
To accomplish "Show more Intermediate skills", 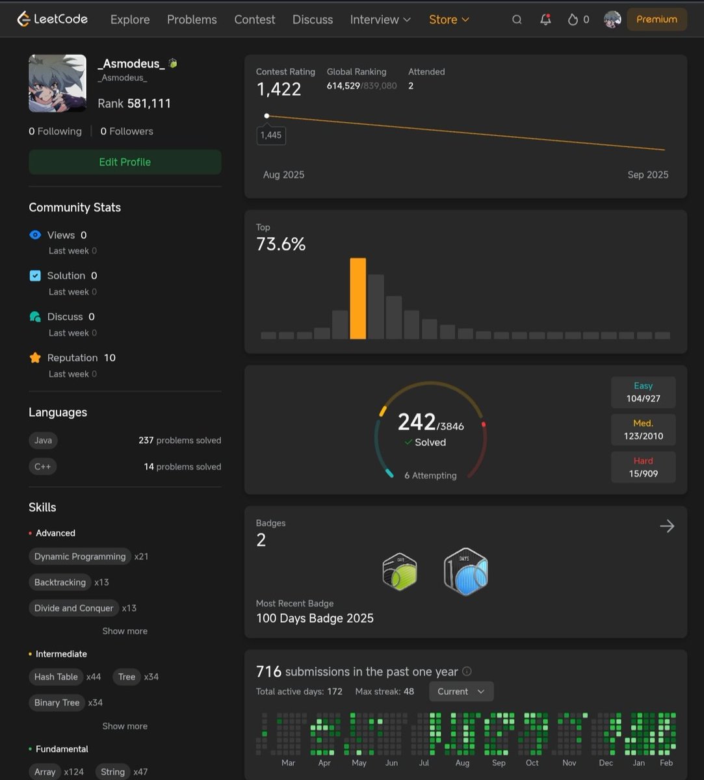I will [x=125, y=726].
